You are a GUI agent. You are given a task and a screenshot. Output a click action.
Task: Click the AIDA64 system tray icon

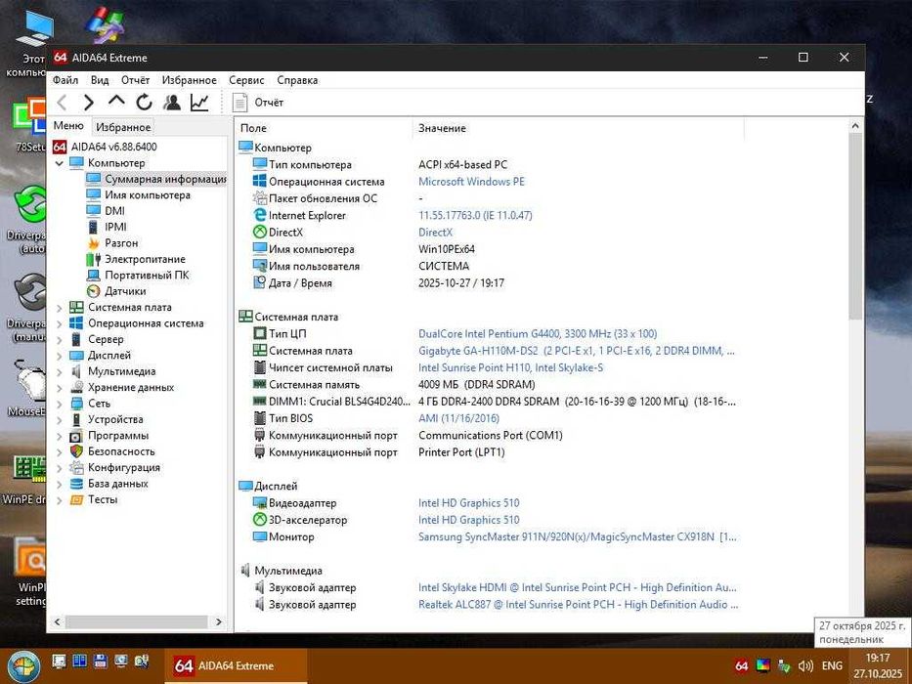[742, 666]
